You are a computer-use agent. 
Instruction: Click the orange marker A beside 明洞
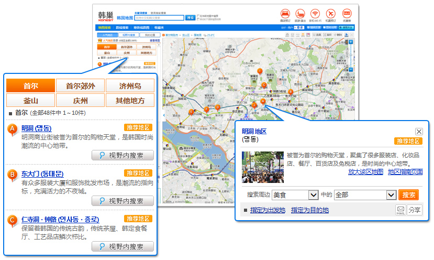13,129
